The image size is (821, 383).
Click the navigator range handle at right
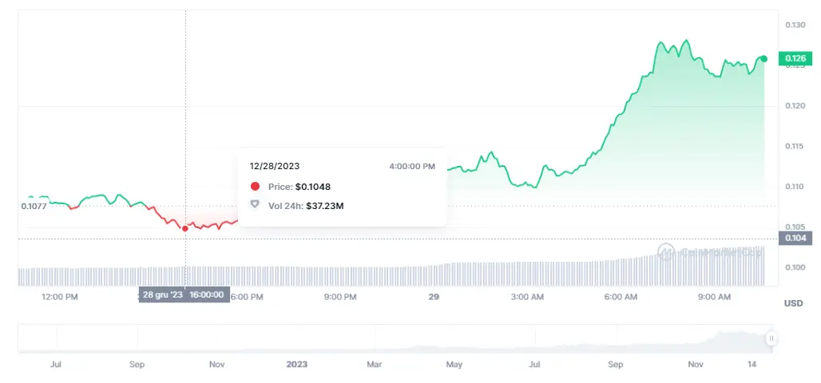[771, 338]
